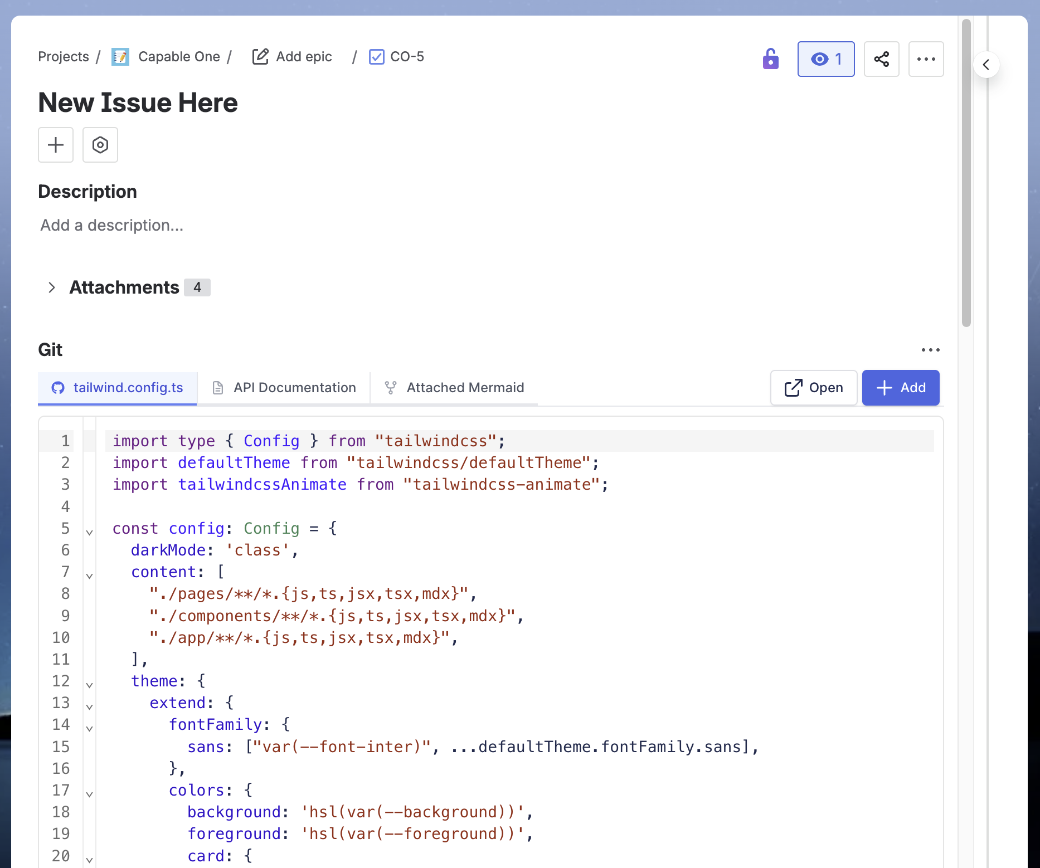
Task: Click the vertical scrollbar thumb
Action: pyautogui.click(x=966, y=173)
